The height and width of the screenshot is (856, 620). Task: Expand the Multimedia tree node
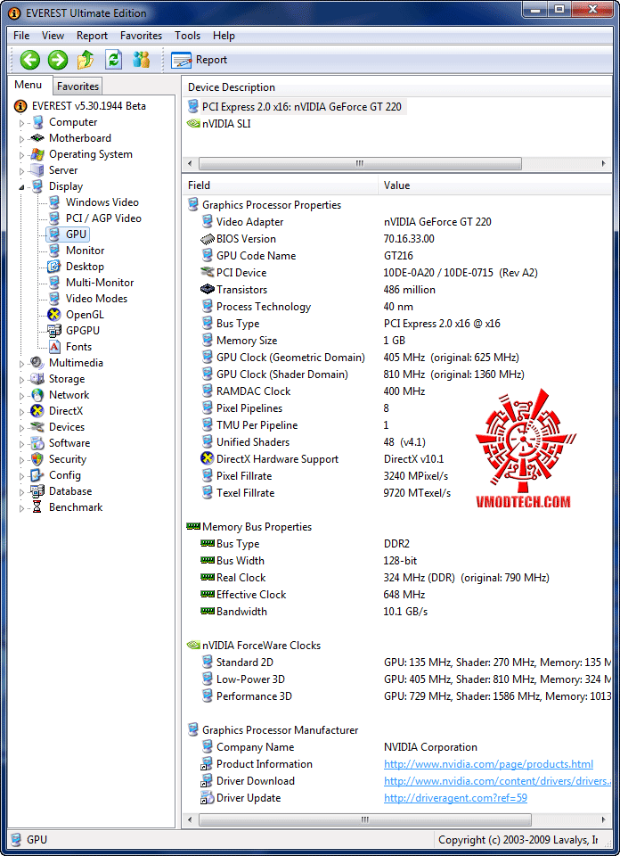[x=21, y=364]
